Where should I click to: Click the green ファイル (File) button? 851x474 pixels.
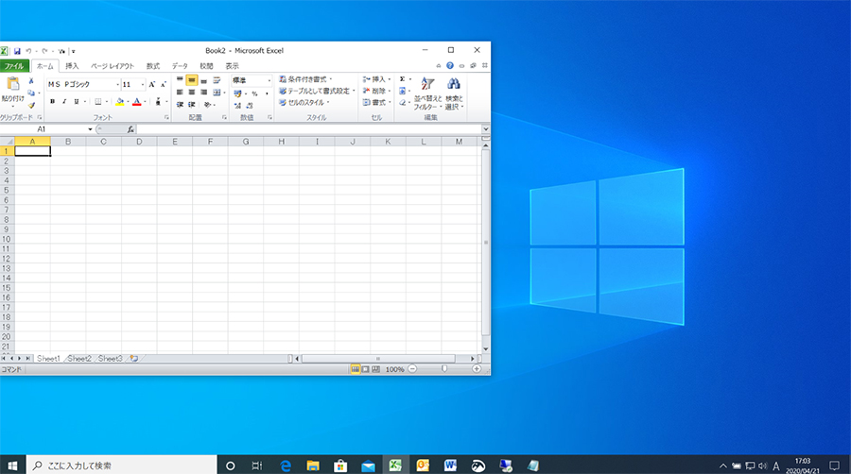(14, 66)
